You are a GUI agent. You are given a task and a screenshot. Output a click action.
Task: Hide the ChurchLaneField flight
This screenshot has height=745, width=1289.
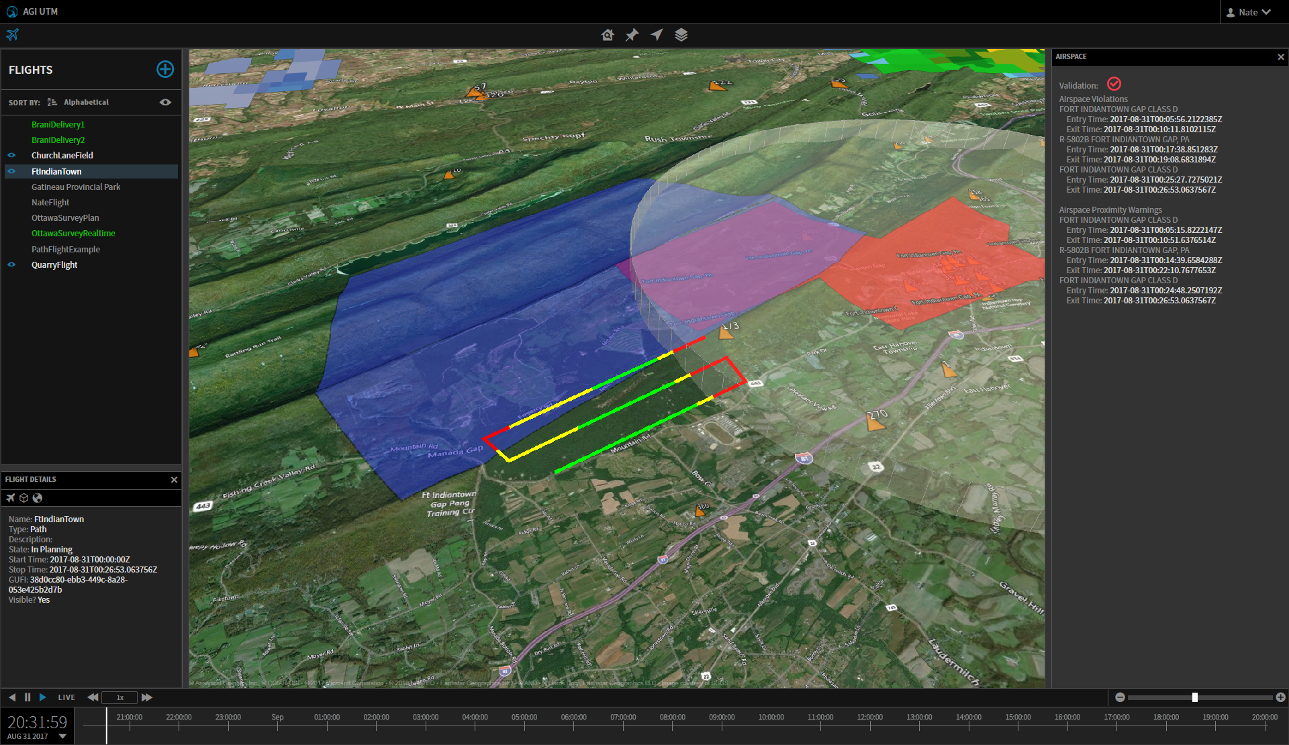coord(11,155)
